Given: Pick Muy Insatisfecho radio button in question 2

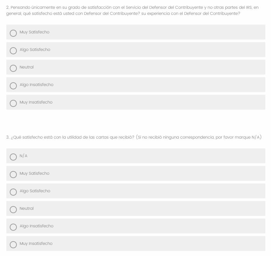Looking at the screenshot, I should pyautogui.click(x=13, y=103).
